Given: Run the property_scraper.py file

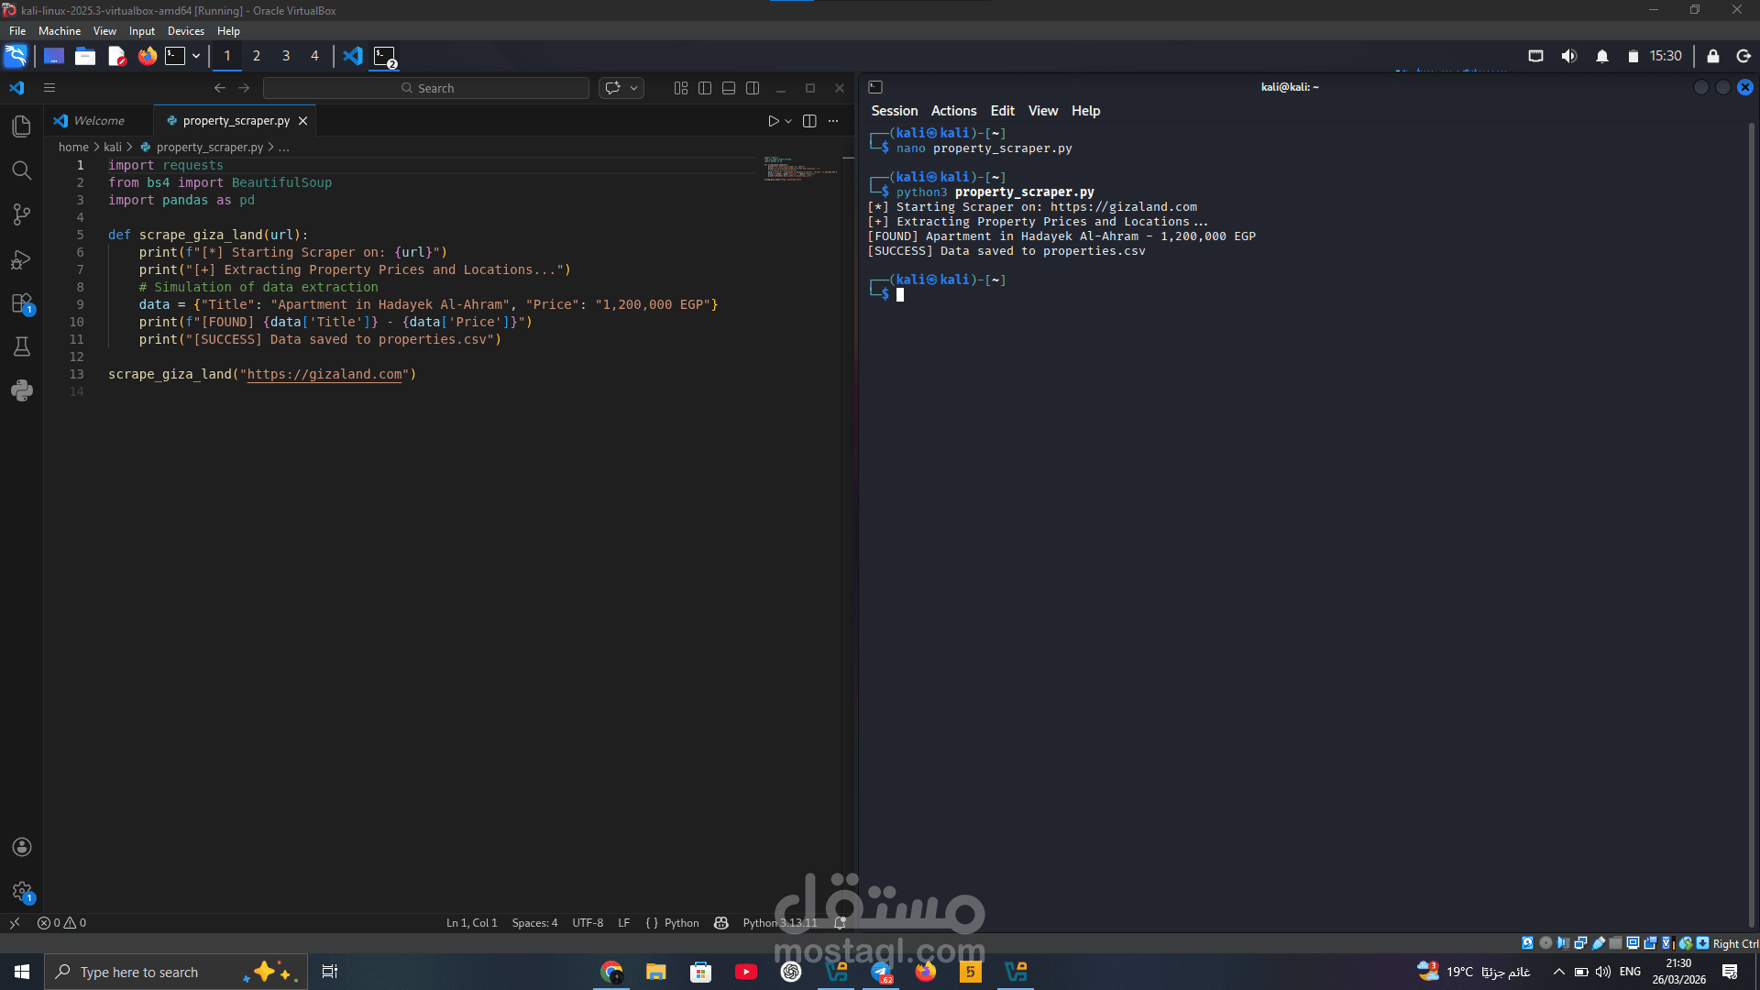Looking at the screenshot, I should [775, 120].
